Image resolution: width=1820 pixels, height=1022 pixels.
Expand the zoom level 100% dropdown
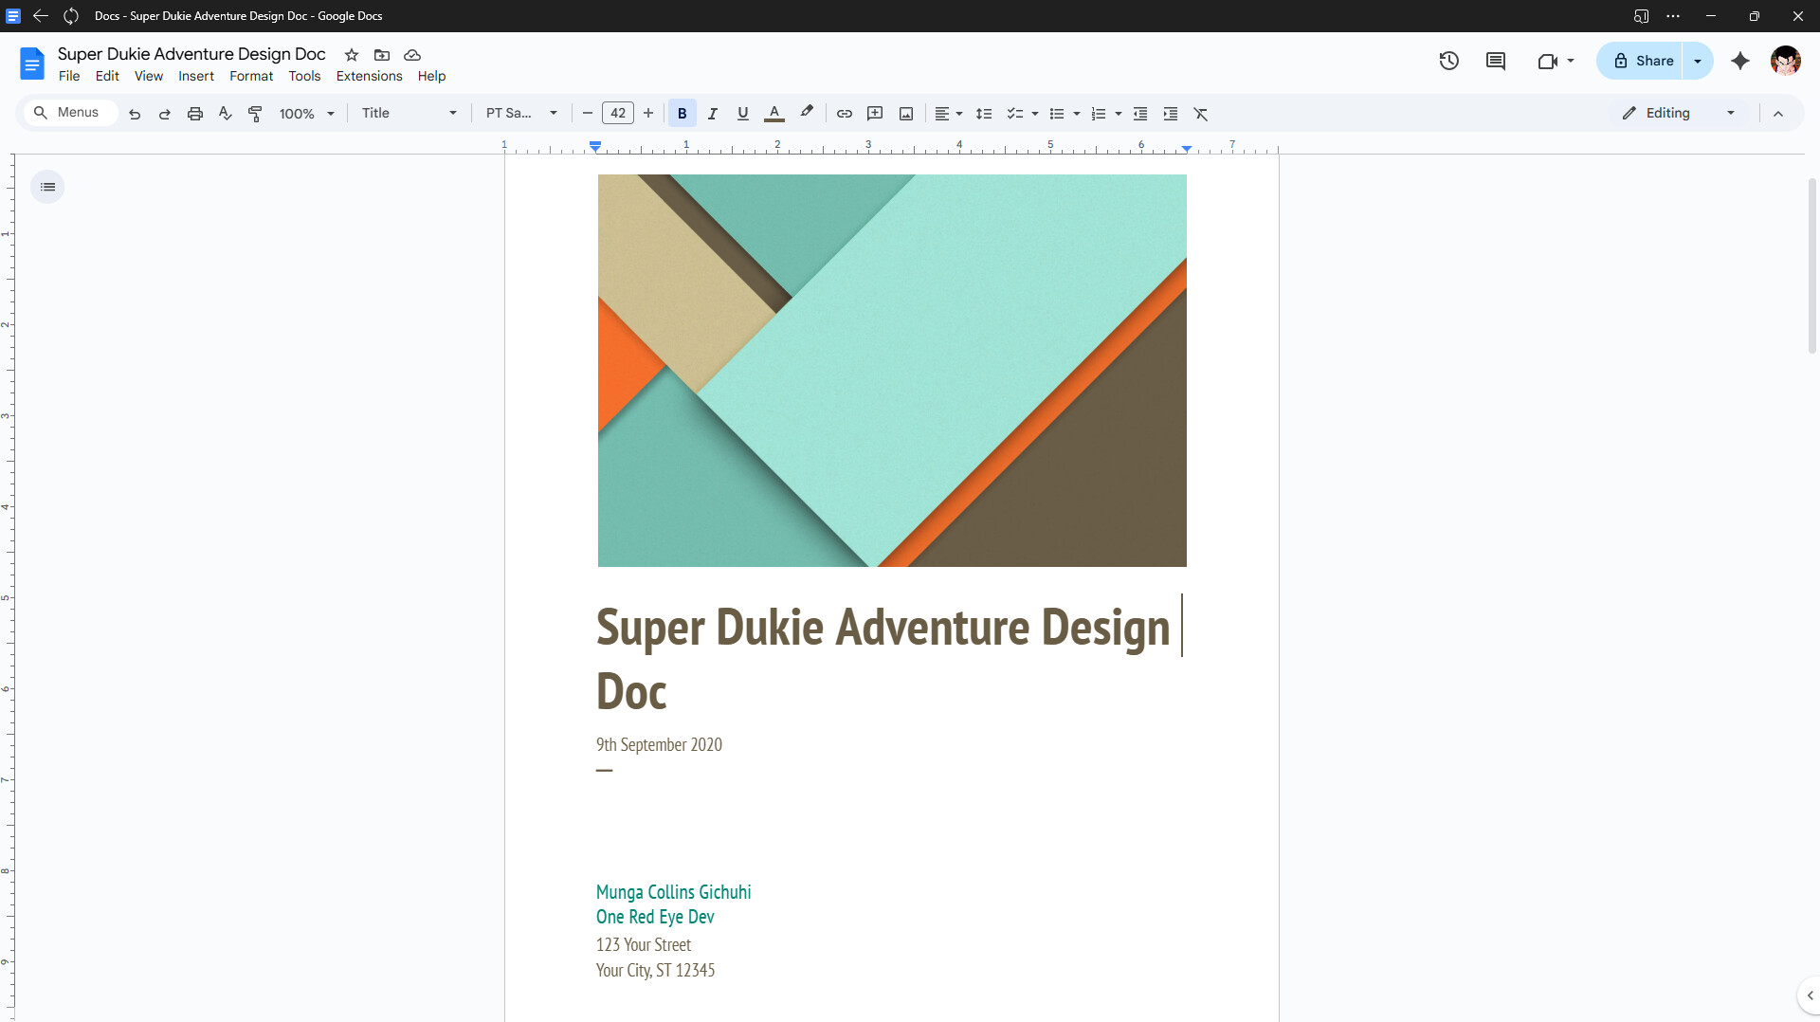pyautogui.click(x=306, y=114)
